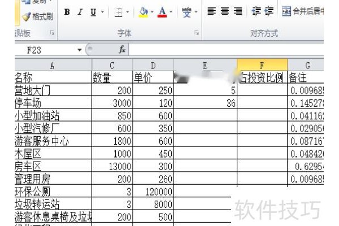This screenshot has height=226, width=339.
Task: Select unit price 450 for 木屋区
Action: point(153,153)
